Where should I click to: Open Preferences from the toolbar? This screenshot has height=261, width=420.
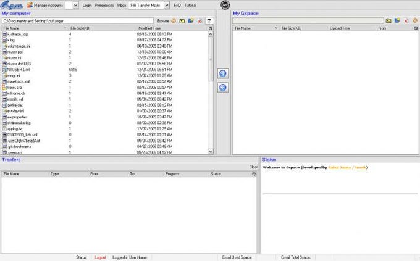104,5
